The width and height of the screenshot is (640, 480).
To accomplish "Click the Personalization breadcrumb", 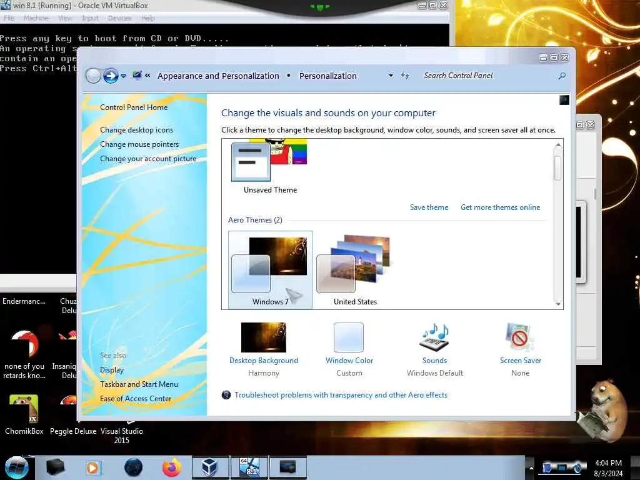I will point(328,76).
